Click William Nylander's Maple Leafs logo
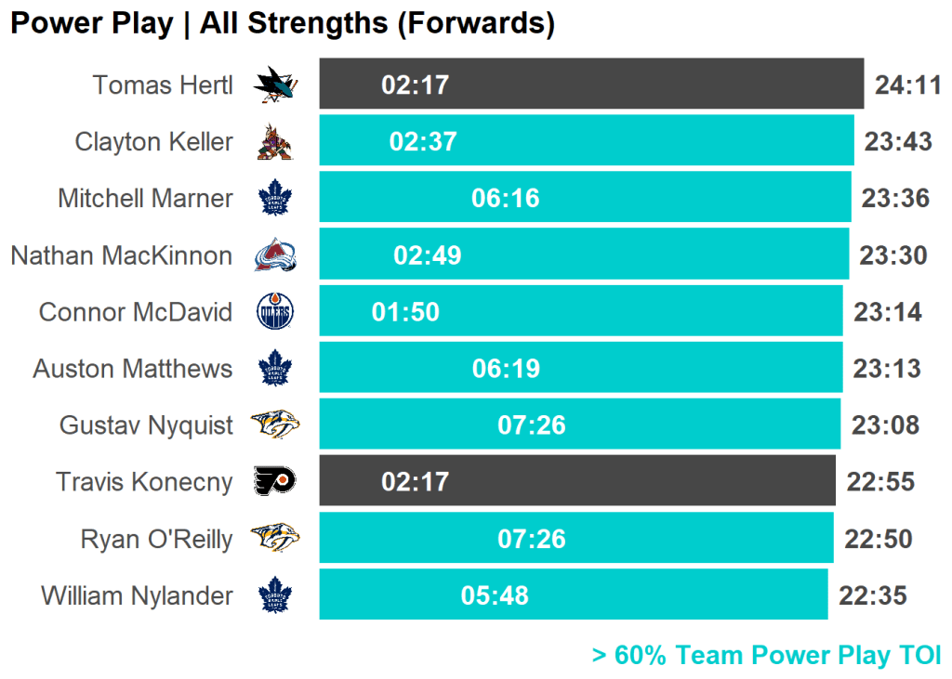The height and width of the screenshot is (679, 952). (275, 594)
